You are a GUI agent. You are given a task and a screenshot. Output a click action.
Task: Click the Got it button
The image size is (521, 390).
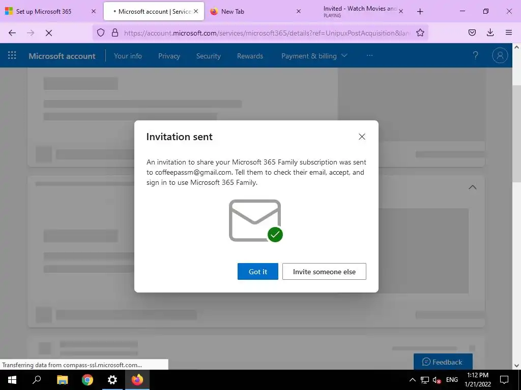click(258, 271)
